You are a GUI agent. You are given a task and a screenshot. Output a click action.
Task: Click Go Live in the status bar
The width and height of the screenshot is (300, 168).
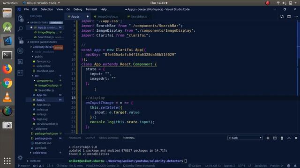[x=195, y=166]
